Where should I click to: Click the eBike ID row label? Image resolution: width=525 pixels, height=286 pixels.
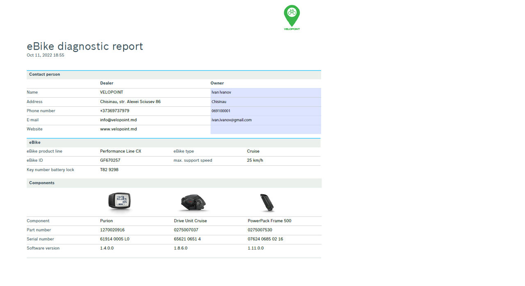[35, 160]
